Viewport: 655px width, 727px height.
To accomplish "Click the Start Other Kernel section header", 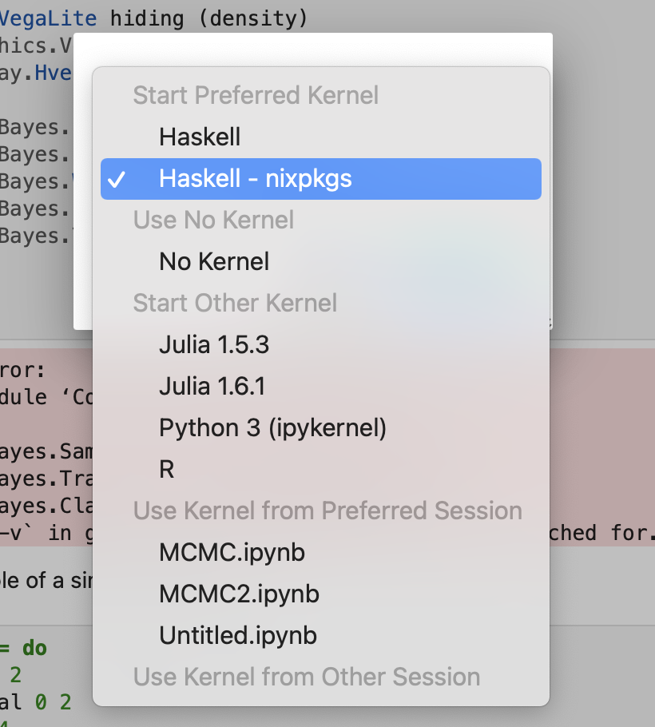I will point(234,303).
